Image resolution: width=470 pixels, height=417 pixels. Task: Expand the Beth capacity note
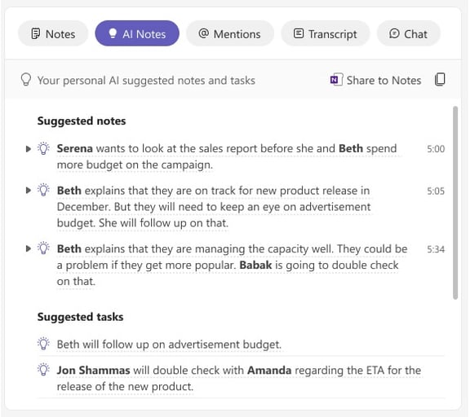(29, 248)
